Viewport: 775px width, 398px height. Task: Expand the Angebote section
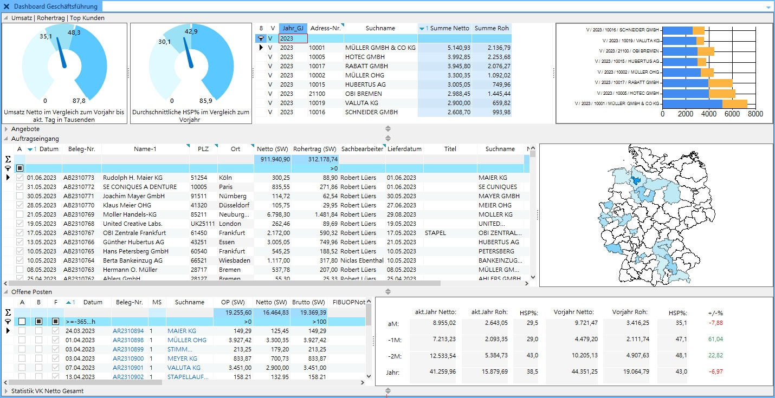point(7,129)
